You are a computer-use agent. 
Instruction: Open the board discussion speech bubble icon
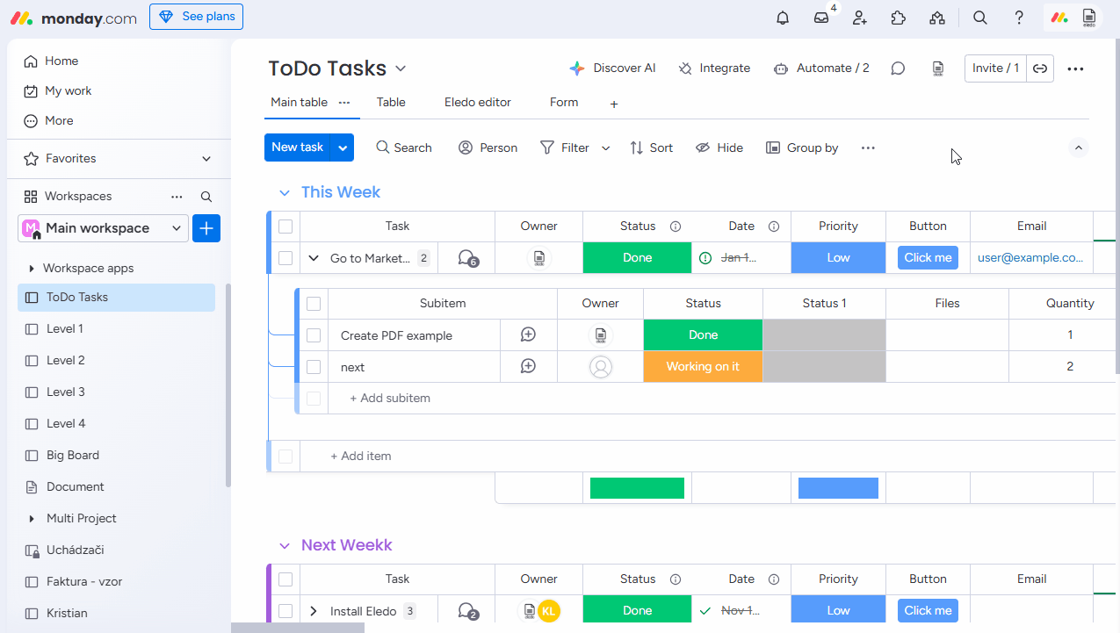[898, 68]
